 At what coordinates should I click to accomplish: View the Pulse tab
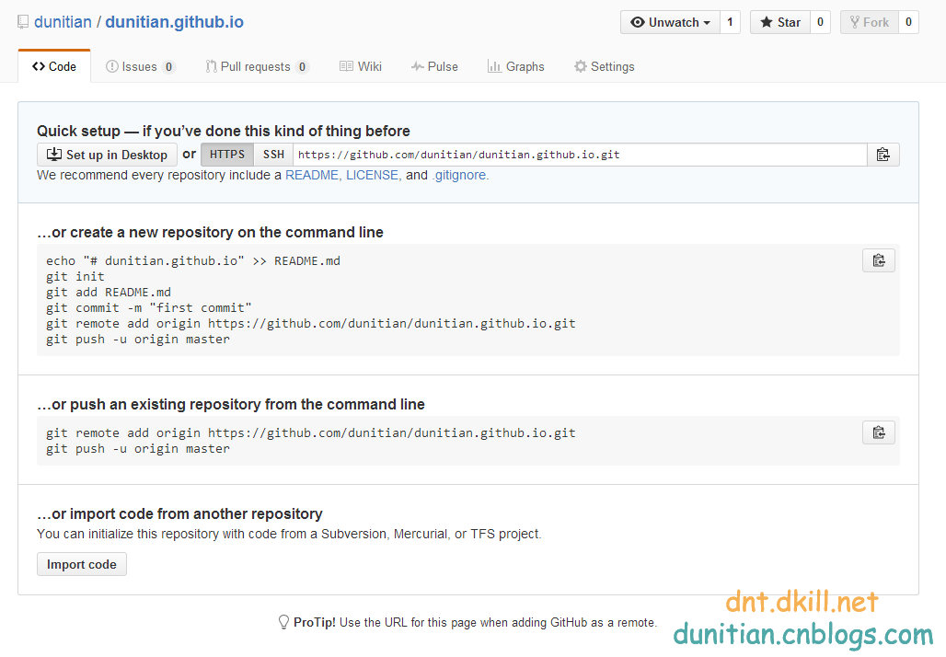434,66
